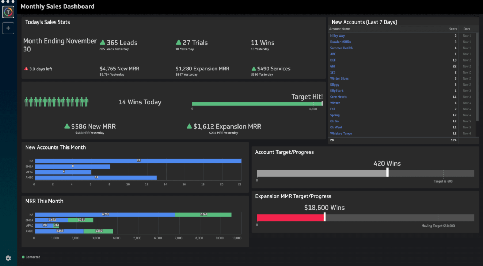The image size is (483, 266).
Task: Click the NA bar in New Accounts This Month
Action: [x=138, y=161]
